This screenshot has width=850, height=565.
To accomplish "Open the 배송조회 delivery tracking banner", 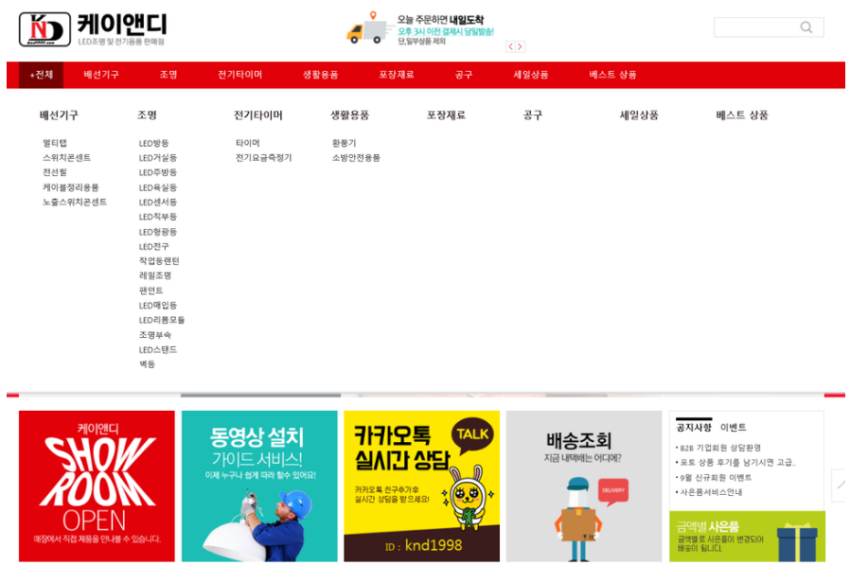I will pyautogui.click(x=583, y=486).
